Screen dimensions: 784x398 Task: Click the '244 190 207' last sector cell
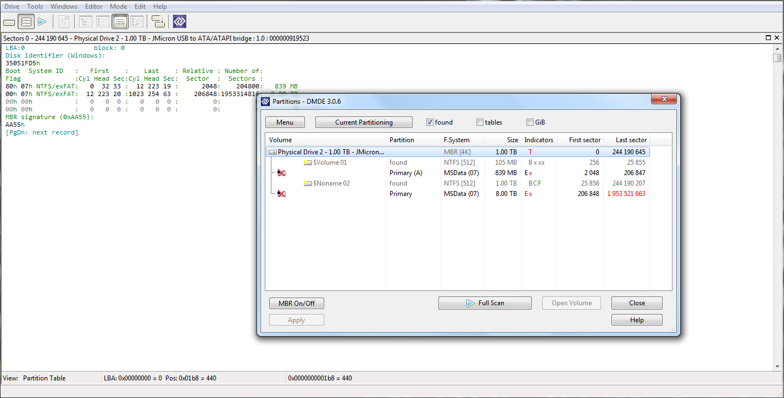[629, 183]
